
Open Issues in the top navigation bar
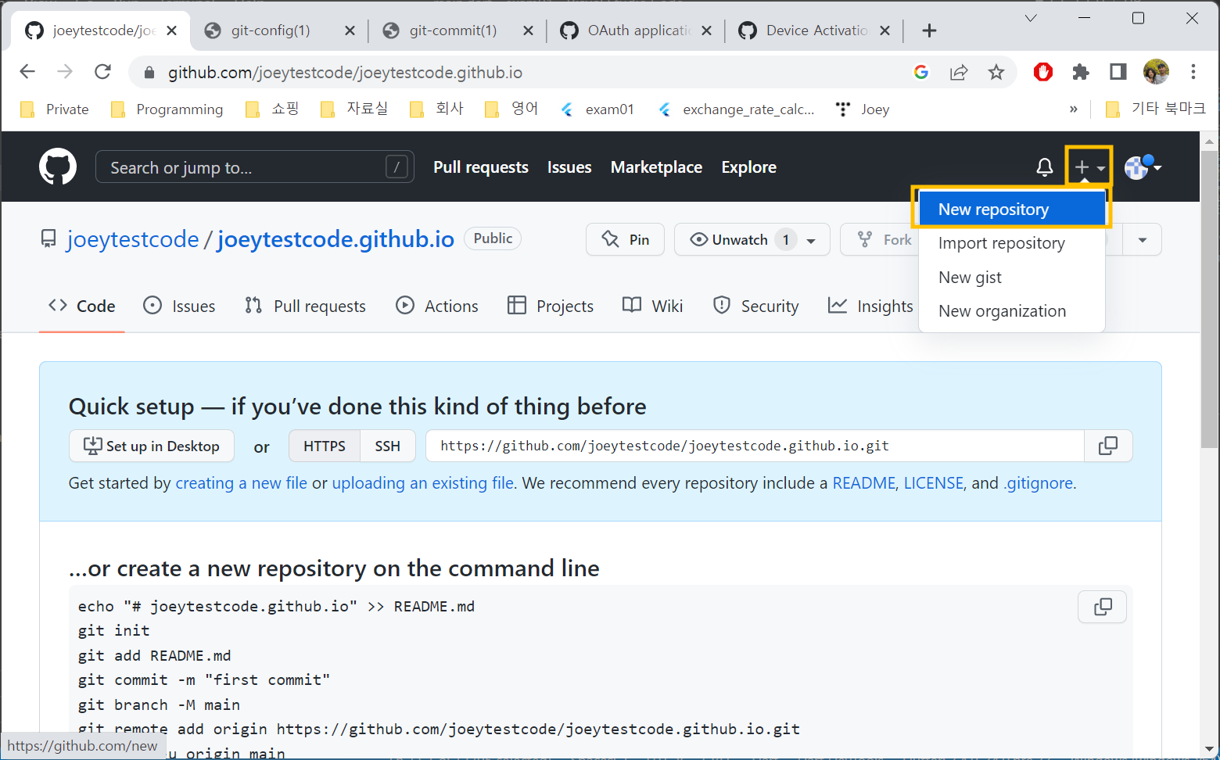(x=569, y=167)
